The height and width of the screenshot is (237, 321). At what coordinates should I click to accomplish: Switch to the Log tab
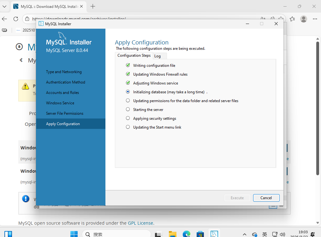[160, 56]
